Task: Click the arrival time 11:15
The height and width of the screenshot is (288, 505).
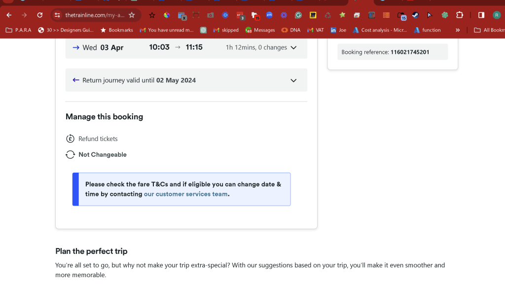Action: click(194, 47)
